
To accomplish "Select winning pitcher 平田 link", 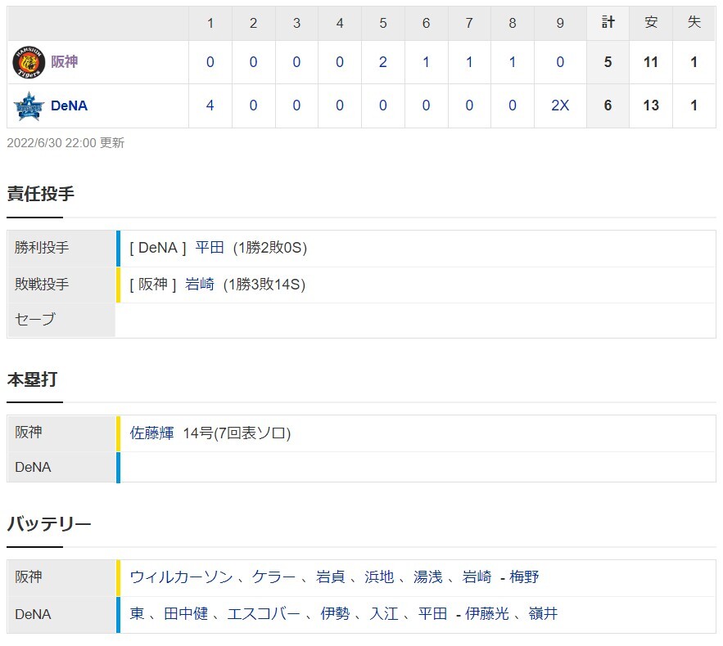I will tap(210, 247).
